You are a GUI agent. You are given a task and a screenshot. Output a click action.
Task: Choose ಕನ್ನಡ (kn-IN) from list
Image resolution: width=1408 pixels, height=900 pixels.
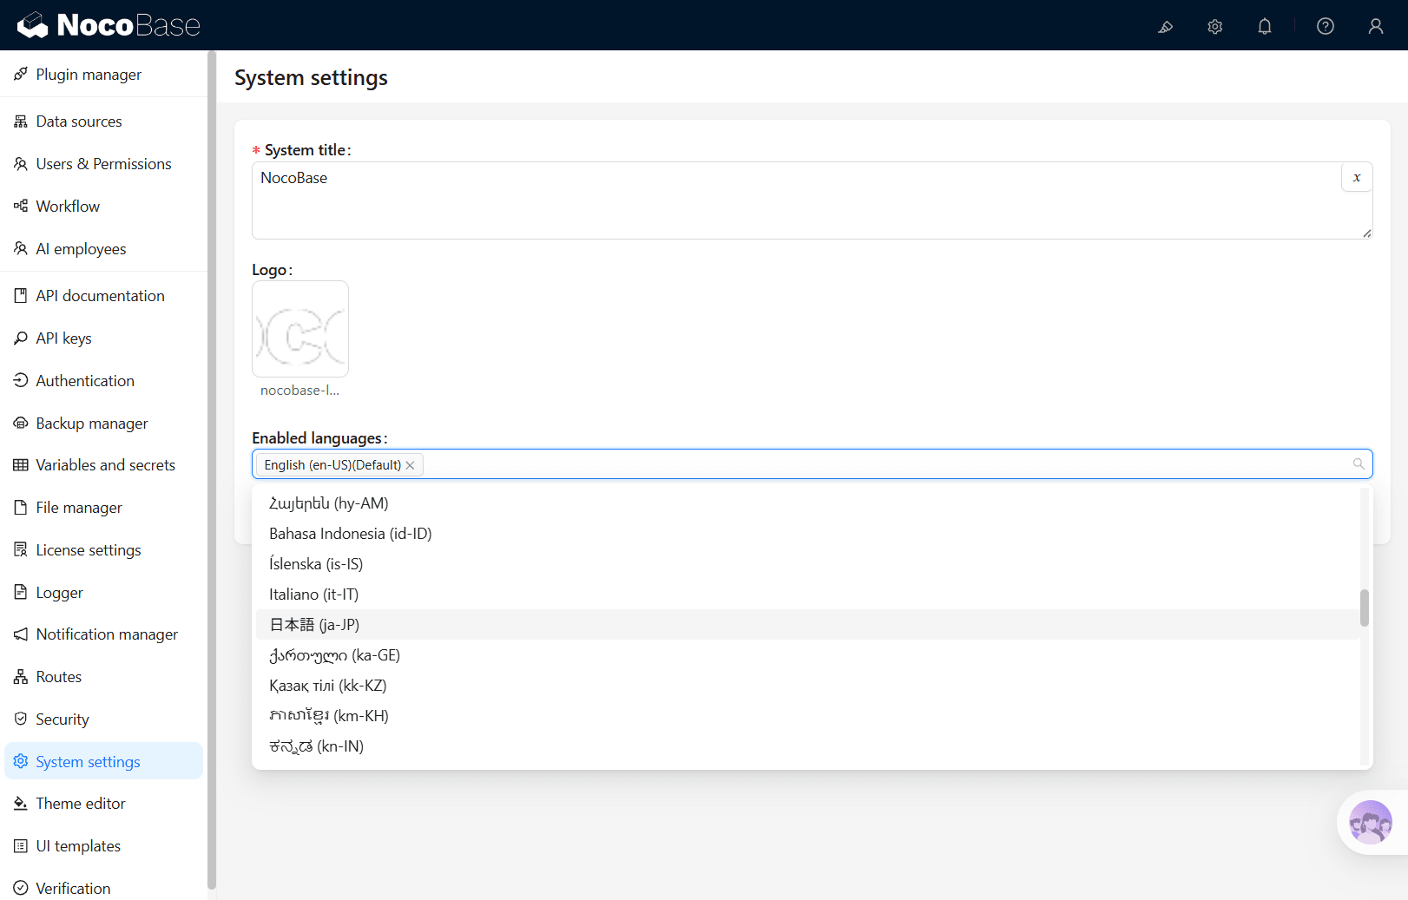[x=807, y=746]
